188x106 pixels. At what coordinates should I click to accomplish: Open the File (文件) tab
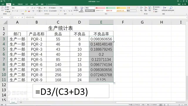point(3,4)
